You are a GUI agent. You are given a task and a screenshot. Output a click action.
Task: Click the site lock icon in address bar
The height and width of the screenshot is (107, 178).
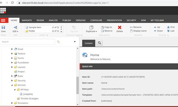point(19,3)
